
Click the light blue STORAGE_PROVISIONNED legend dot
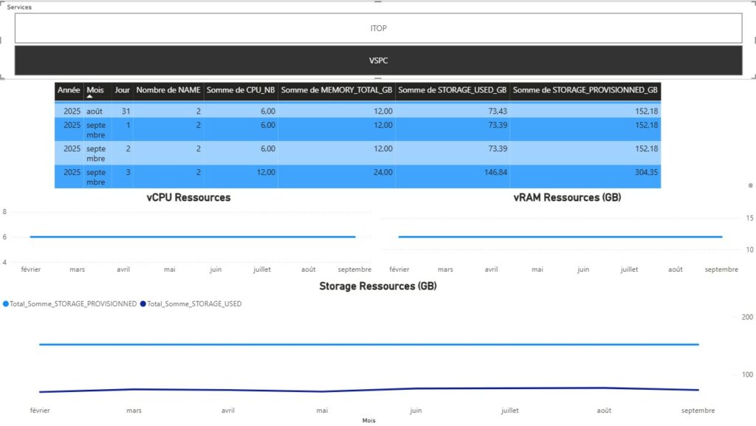[x=7, y=303]
